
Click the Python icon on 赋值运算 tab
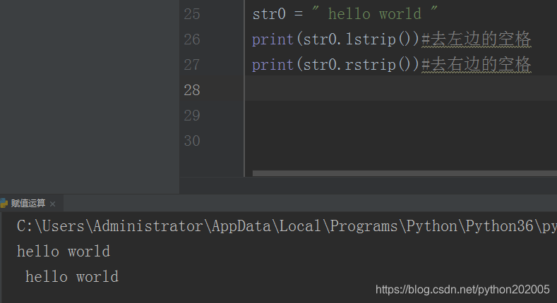click(4, 203)
